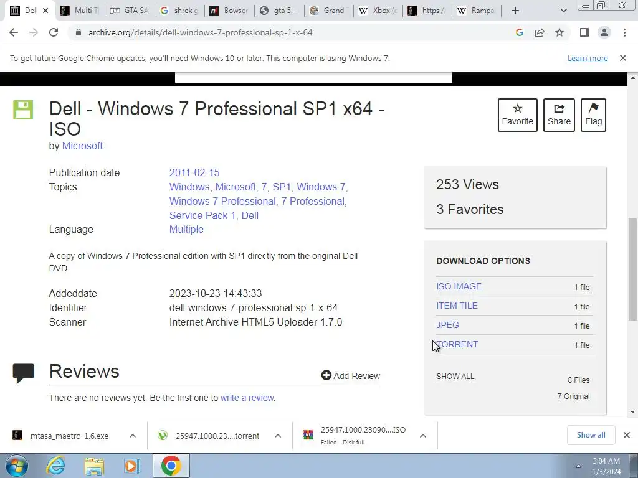
Task: Click the green floppy disk software icon
Action: click(x=23, y=110)
